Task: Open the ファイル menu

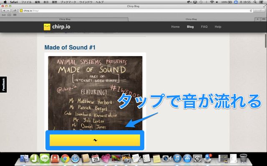Action: (x=26, y=2)
